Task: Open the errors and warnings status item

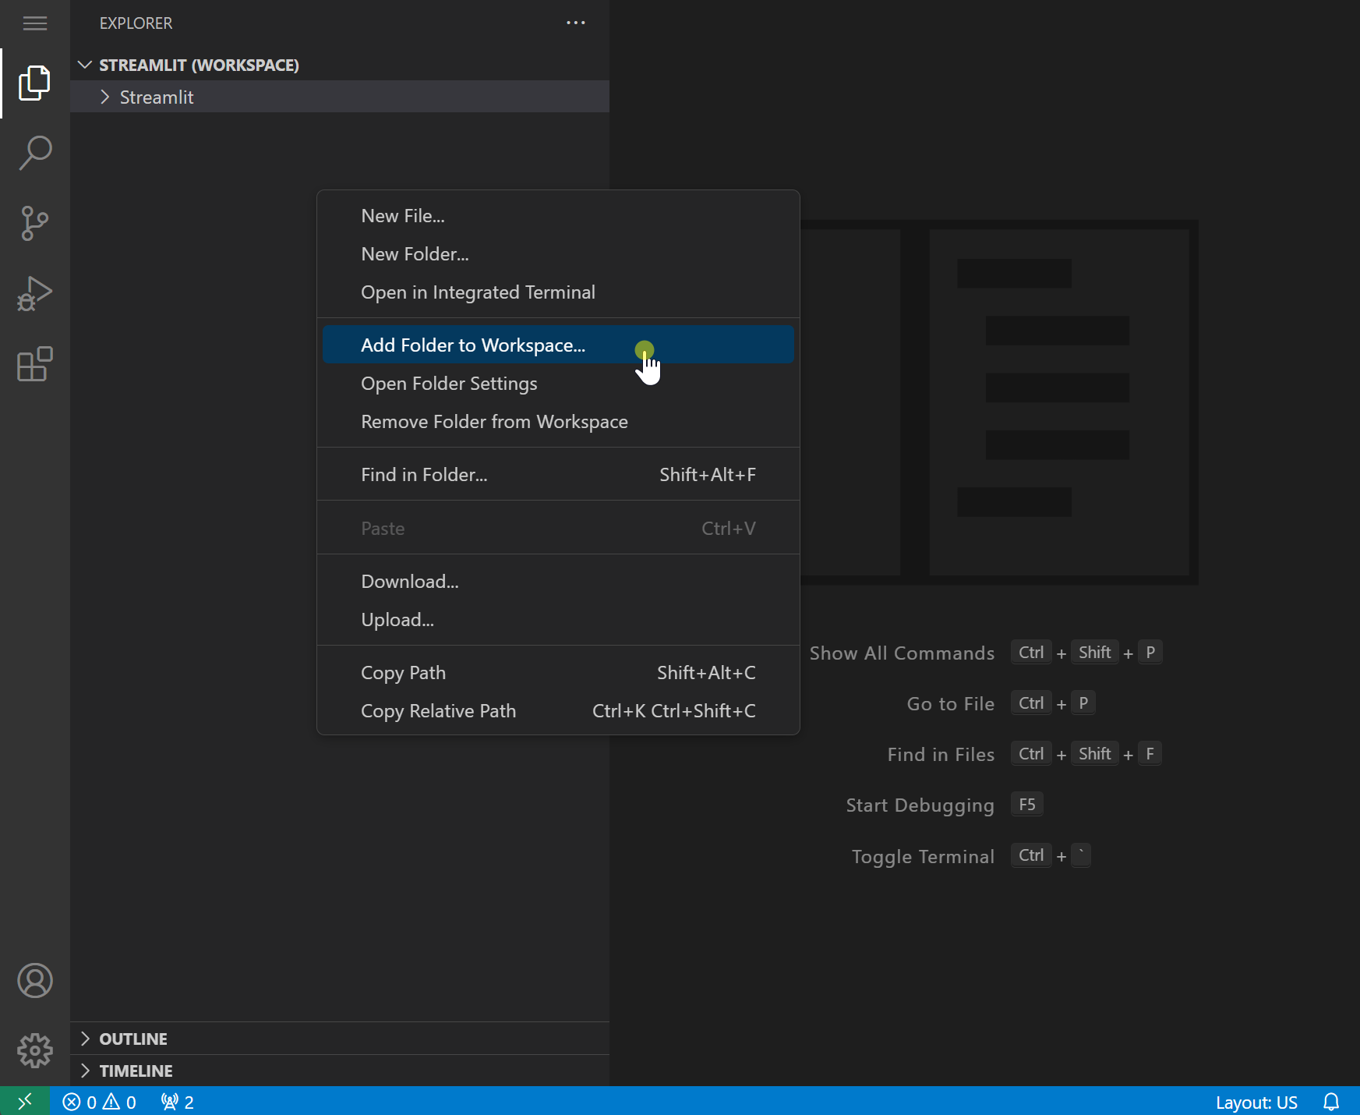Action: tap(100, 1102)
